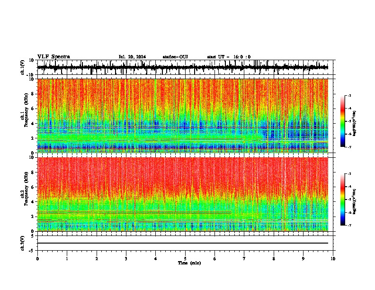Click the "8" kHz tick on ch.2 spectrogram axis
Image resolution: width=375 pixels, height=290 pixels.
pyautogui.click(x=33, y=172)
